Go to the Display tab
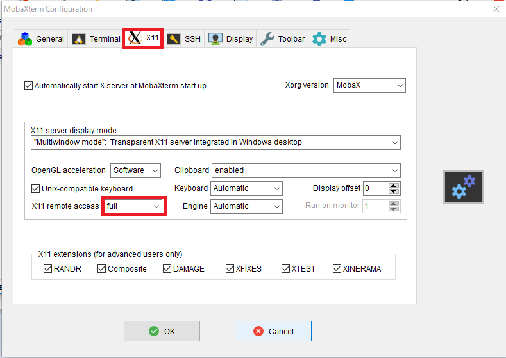 (230, 39)
